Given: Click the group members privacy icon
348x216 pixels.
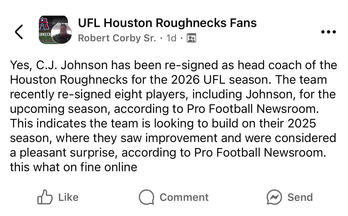Looking at the screenshot, I should pos(191,38).
